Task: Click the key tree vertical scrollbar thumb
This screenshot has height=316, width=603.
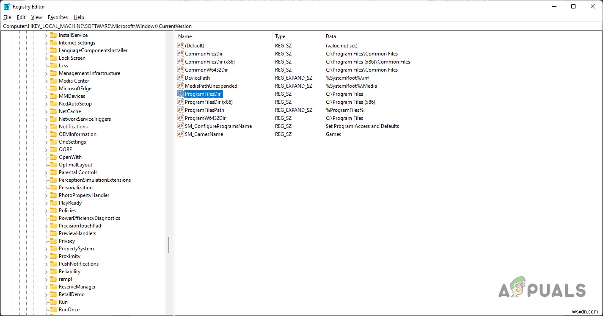Action: (x=169, y=245)
